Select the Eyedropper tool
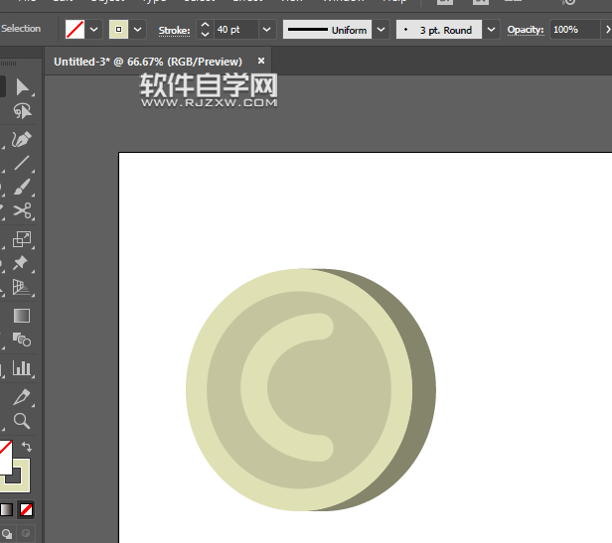The width and height of the screenshot is (612, 543). tap(22, 396)
